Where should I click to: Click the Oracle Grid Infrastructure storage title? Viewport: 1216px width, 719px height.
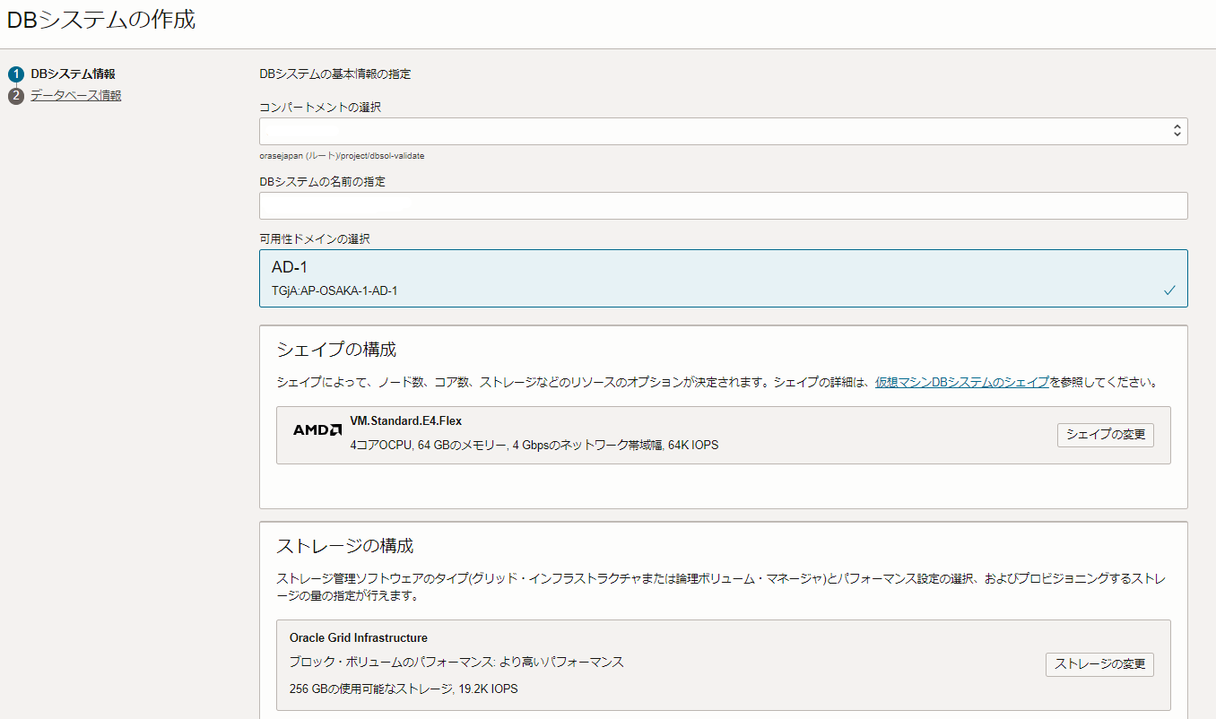point(359,638)
